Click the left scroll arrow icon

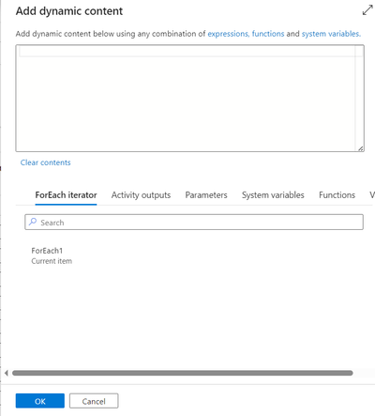7,373
